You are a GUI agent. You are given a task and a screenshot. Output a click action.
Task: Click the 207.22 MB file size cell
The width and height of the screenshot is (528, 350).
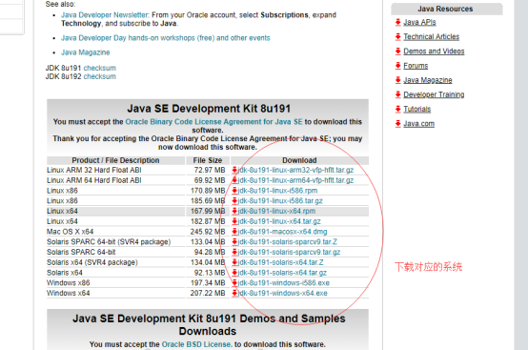tap(208, 293)
